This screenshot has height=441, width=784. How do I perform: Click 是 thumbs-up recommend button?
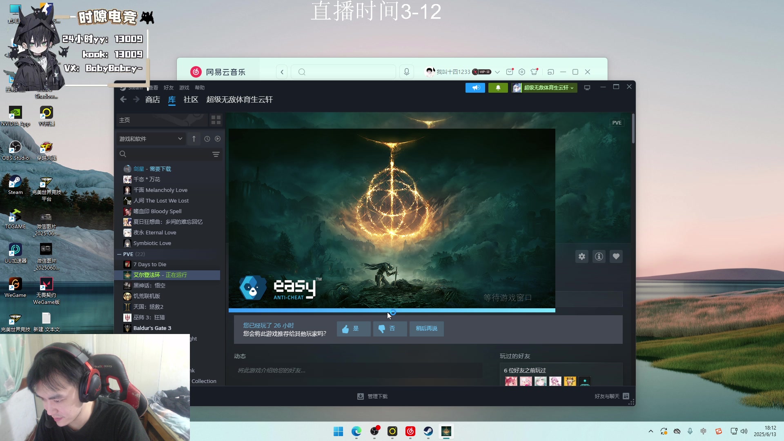pyautogui.click(x=354, y=329)
